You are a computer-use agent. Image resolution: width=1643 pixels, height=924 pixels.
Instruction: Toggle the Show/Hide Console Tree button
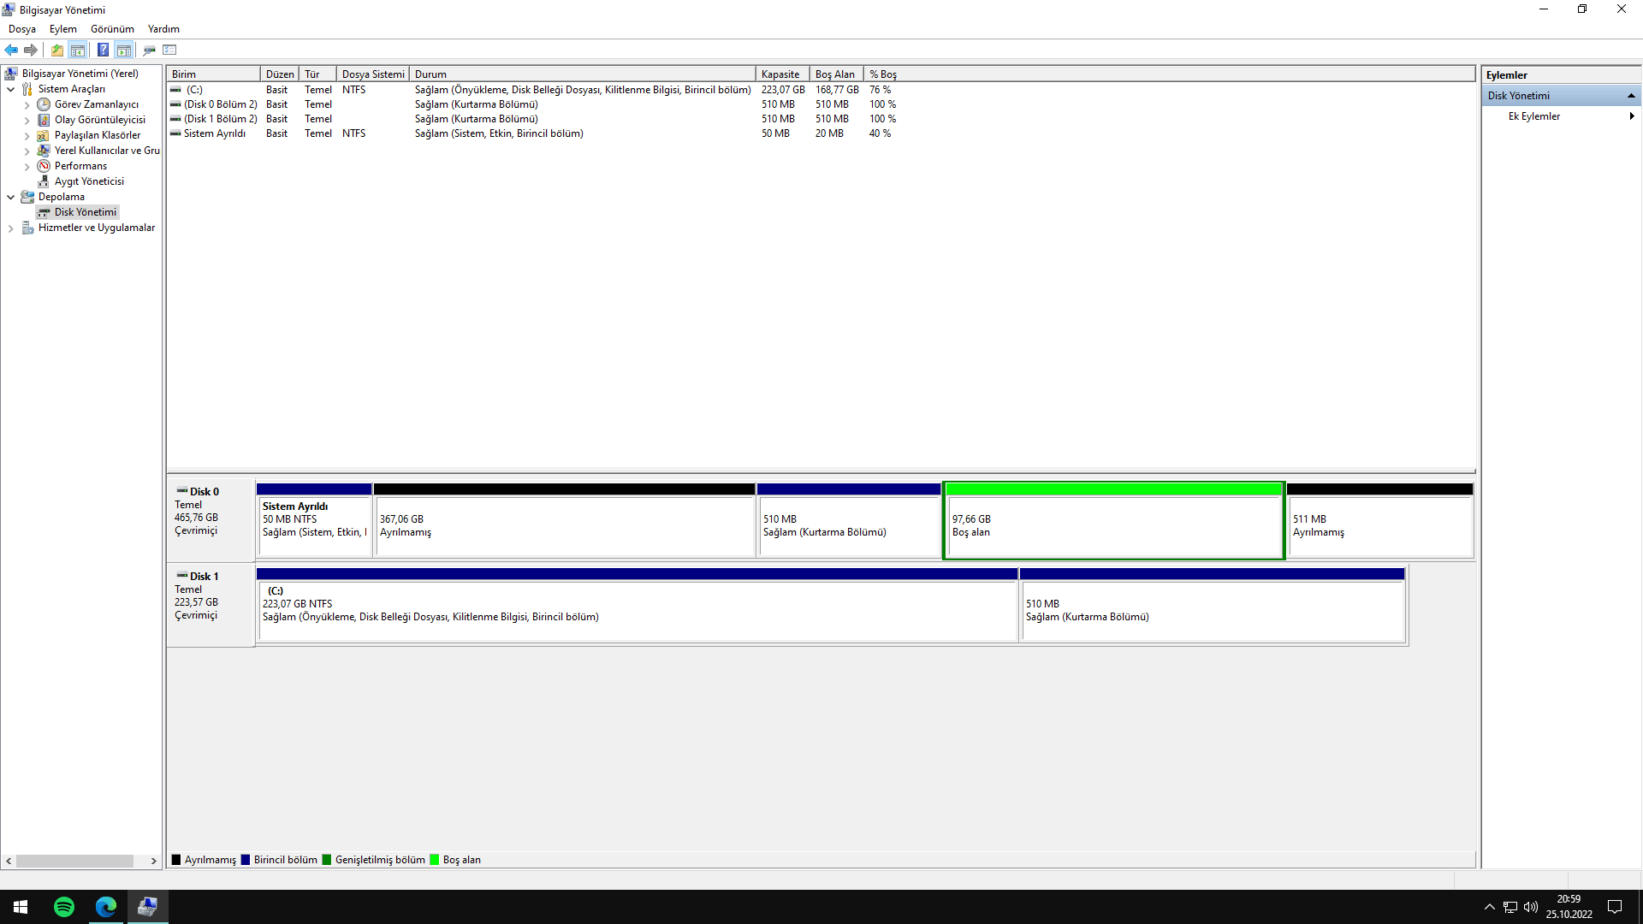[78, 50]
